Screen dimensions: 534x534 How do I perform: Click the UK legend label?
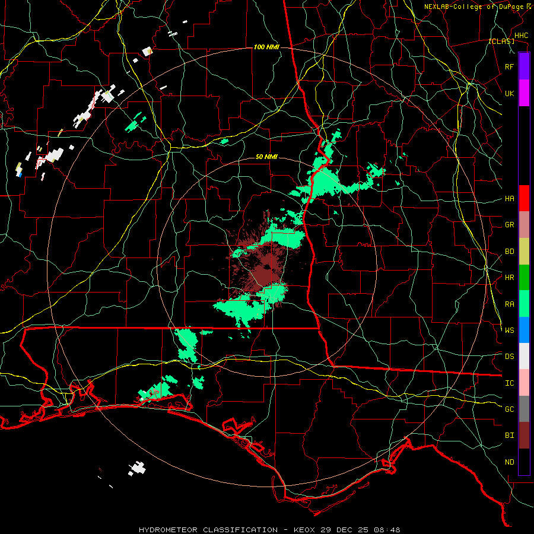(510, 93)
